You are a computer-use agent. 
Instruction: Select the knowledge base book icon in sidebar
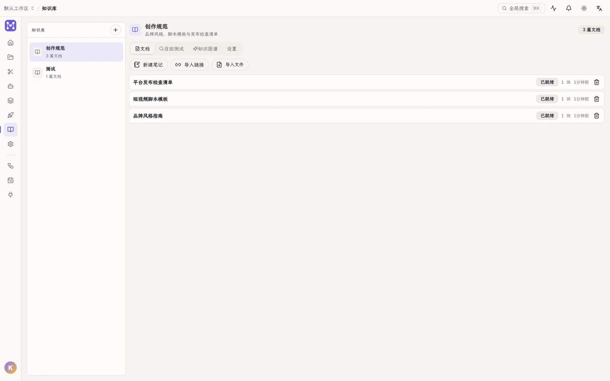(10, 130)
